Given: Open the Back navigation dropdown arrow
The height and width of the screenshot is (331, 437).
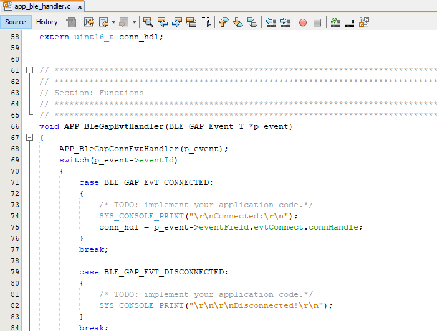Looking at the screenshot, I should (114, 22).
